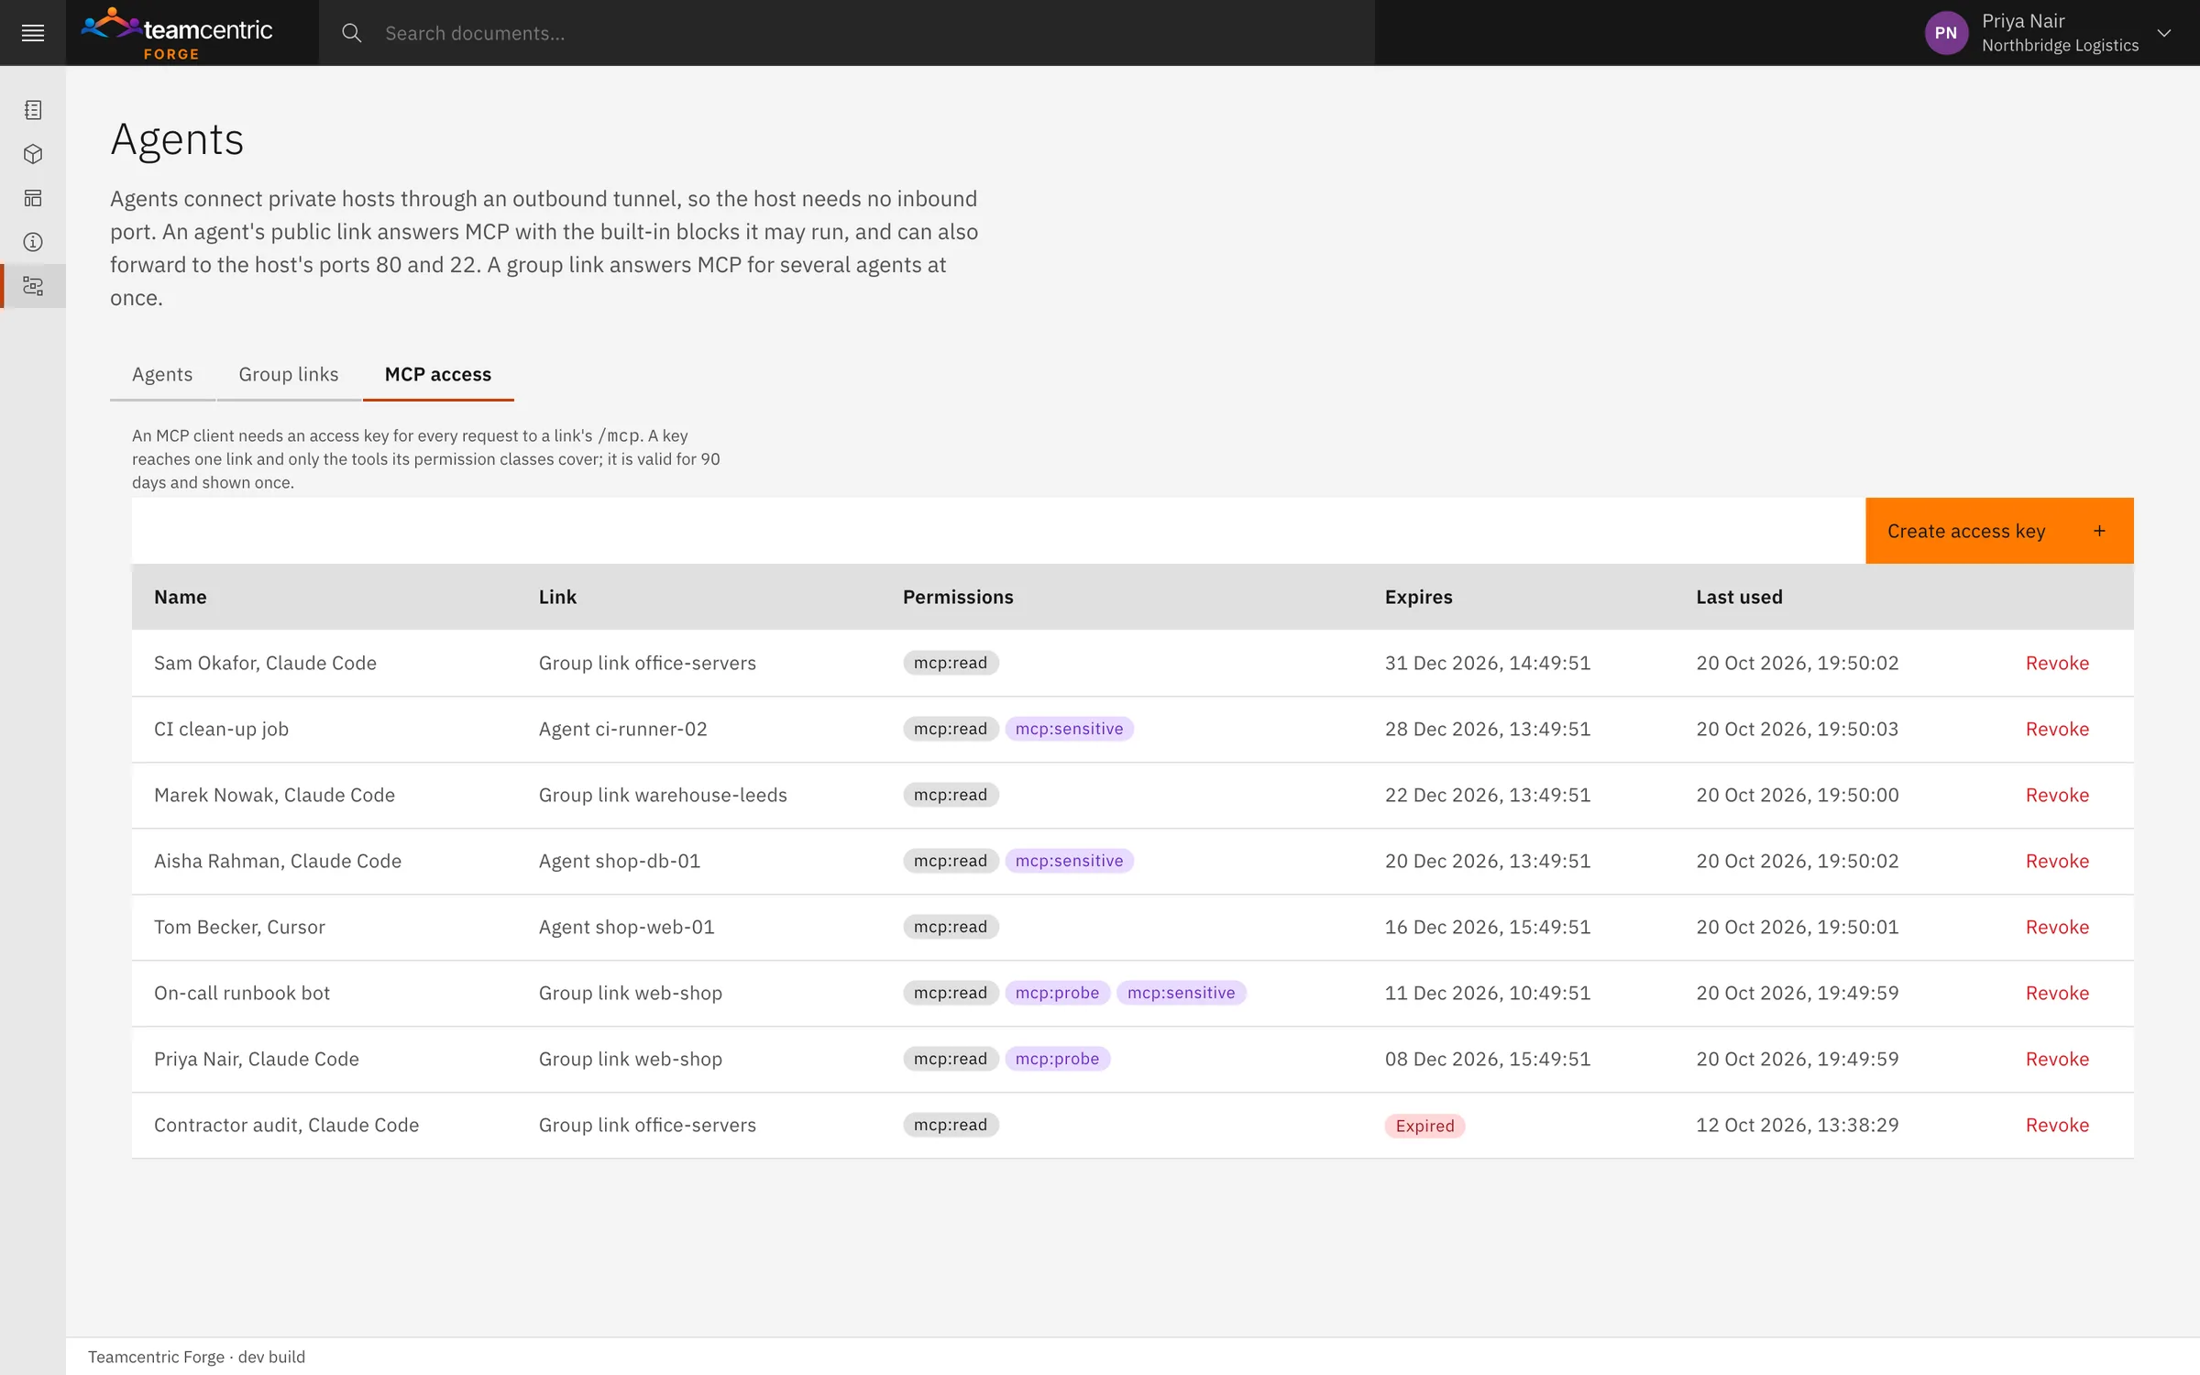Open the documents list sidebar icon
The image size is (2200, 1375).
point(33,110)
